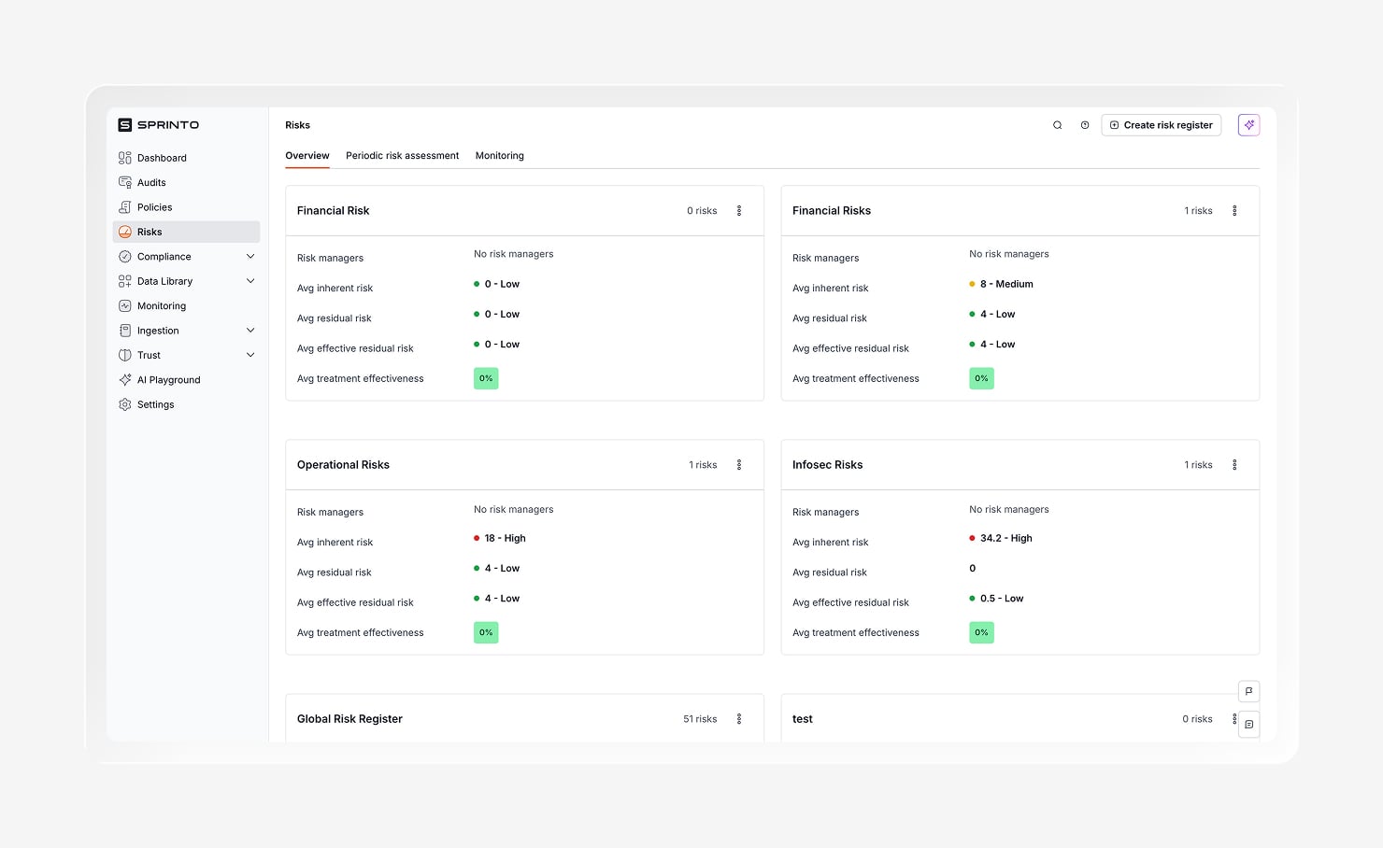
Task: Switch to the Monitoring tab
Action: pos(500,156)
